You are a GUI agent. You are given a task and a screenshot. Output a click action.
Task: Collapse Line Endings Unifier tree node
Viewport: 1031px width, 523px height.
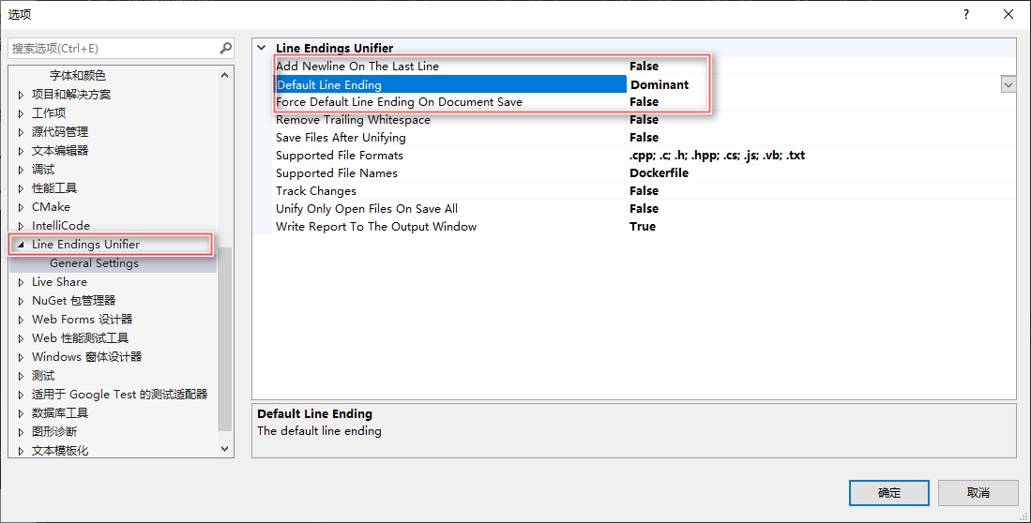[x=21, y=245]
